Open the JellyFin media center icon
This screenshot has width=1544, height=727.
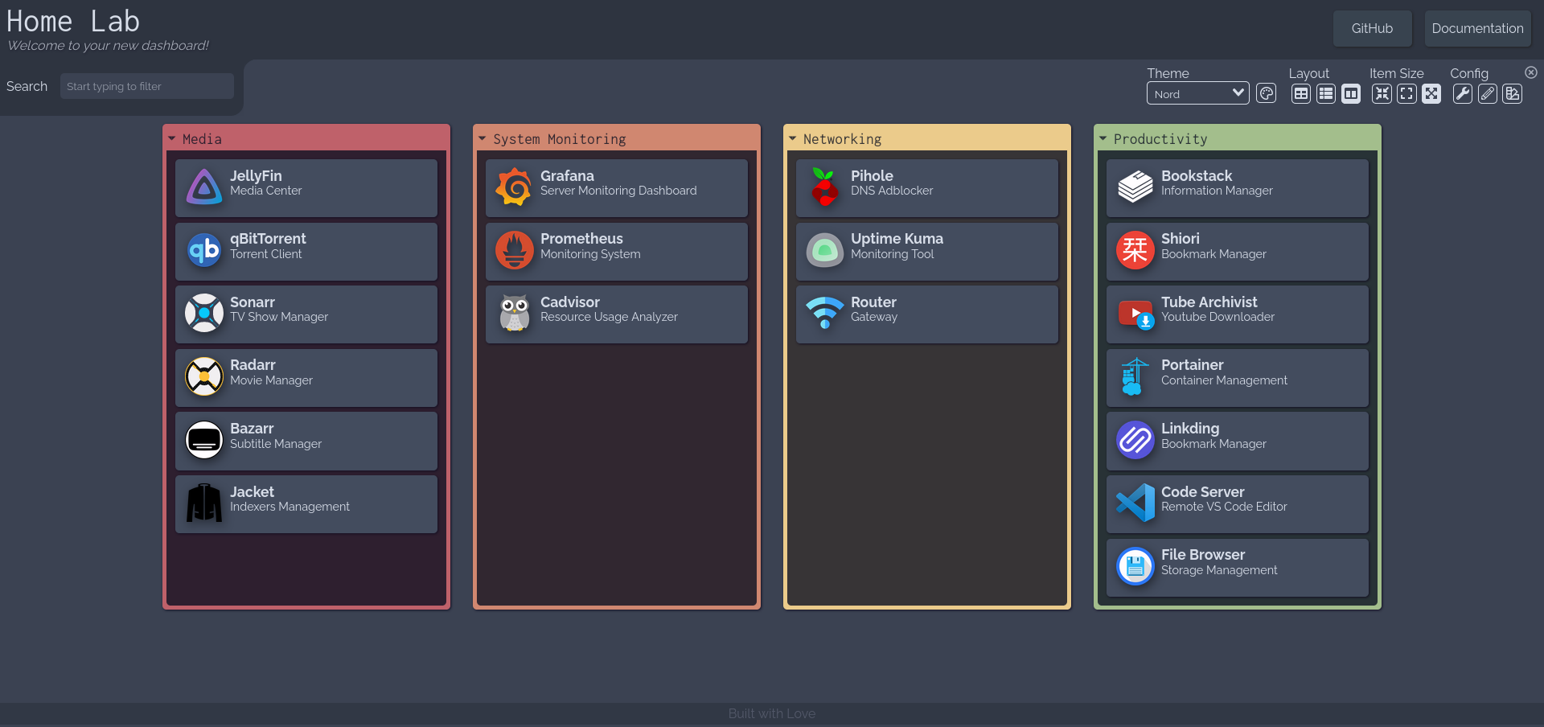click(204, 187)
